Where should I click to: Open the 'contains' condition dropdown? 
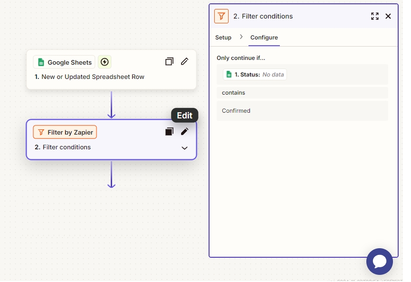(x=302, y=93)
